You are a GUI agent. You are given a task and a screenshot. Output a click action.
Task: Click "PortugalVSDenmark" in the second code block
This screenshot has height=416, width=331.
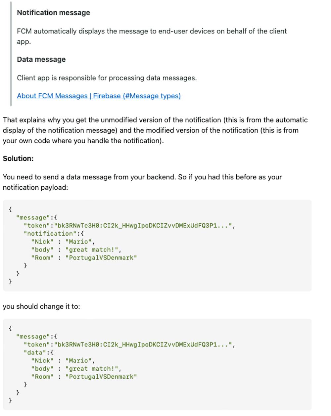click(x=101, y=377)
